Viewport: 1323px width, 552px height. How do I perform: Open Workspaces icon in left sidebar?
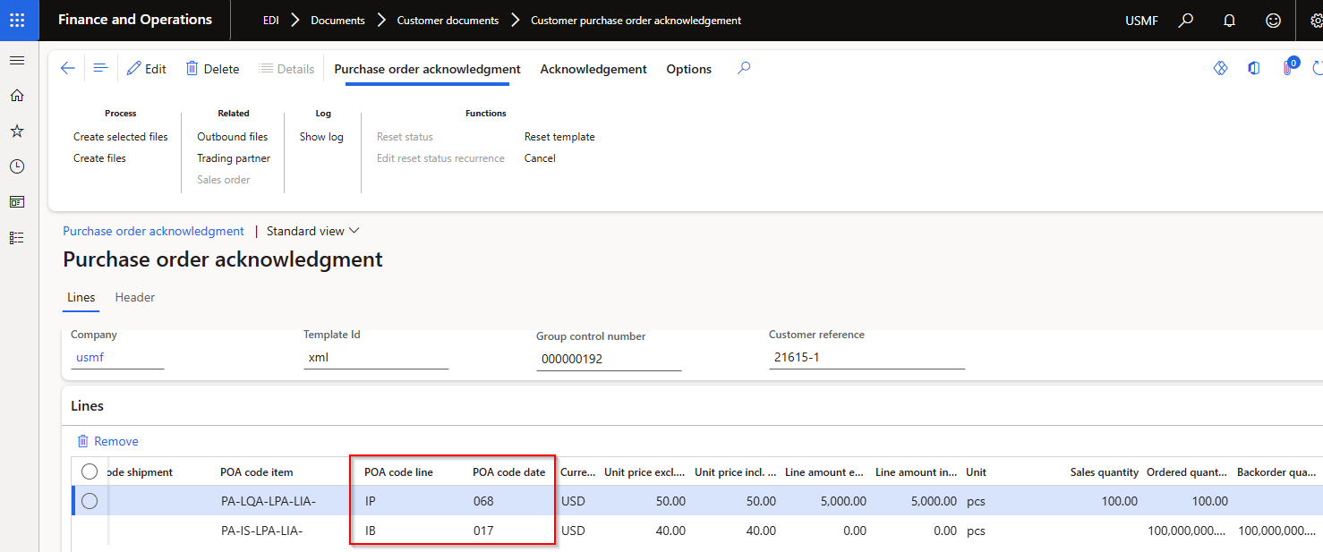coord(17,202)
